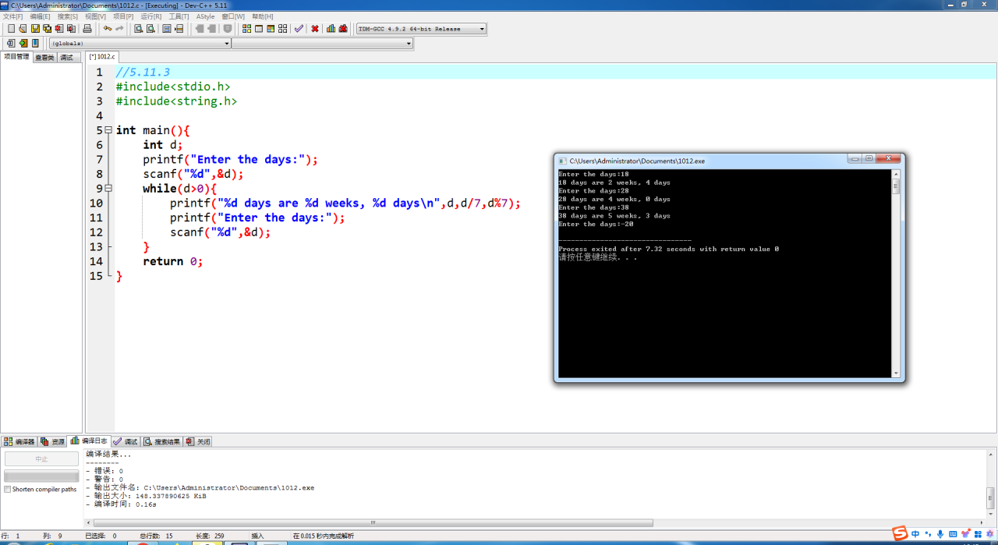Image resolution: width=998 pixels, height=545 pixels.
Task: Switch to the 资源 bottom tab
Action: tap(53, 441)
